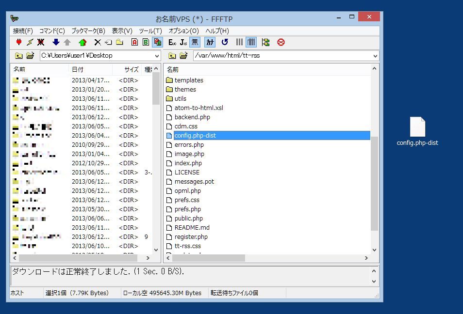Sort remote list by 名前 column
Screen dimensions: 463x314
coord(267,70)
